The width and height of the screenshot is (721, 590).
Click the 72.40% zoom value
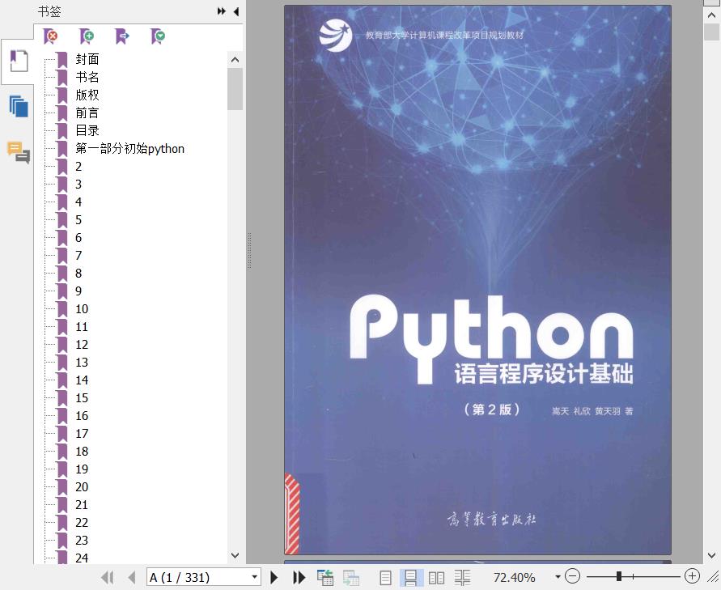tap(514, 578)
